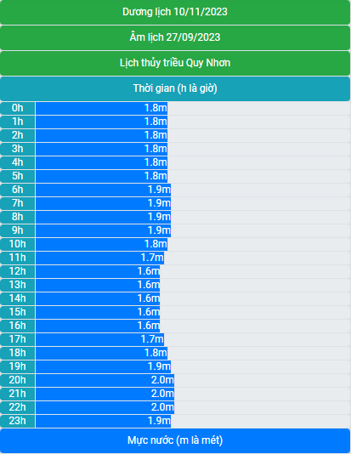
Task: Click the 2.0m bar at 20h
Action: [x=105, y=380]
